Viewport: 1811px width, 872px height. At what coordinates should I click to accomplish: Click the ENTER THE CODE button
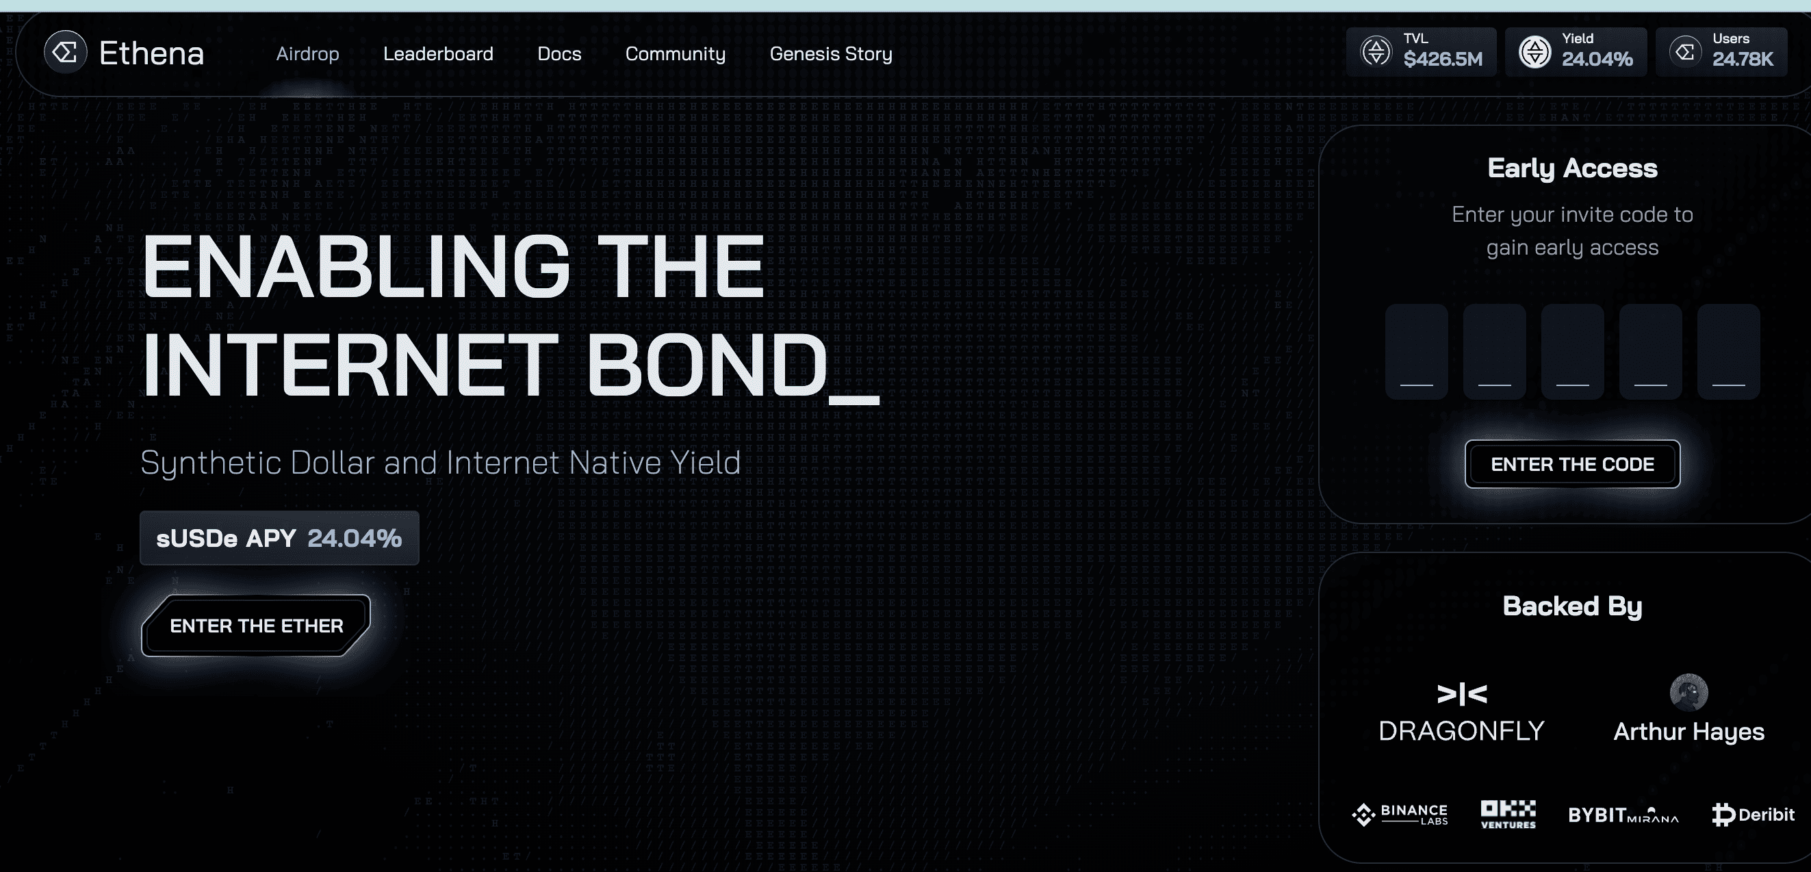point(1572,463)
